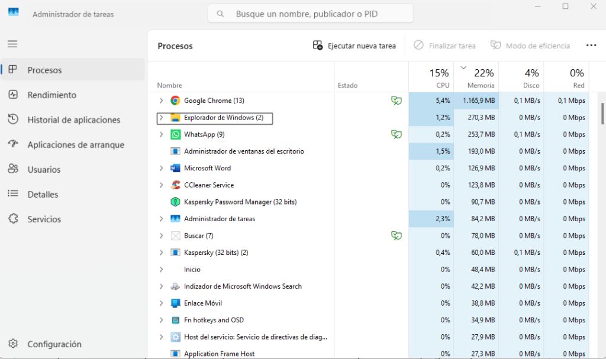Expand the Kaspersky (32 bits) group
This screenshot has width=606, height=359.
point(161,253)
